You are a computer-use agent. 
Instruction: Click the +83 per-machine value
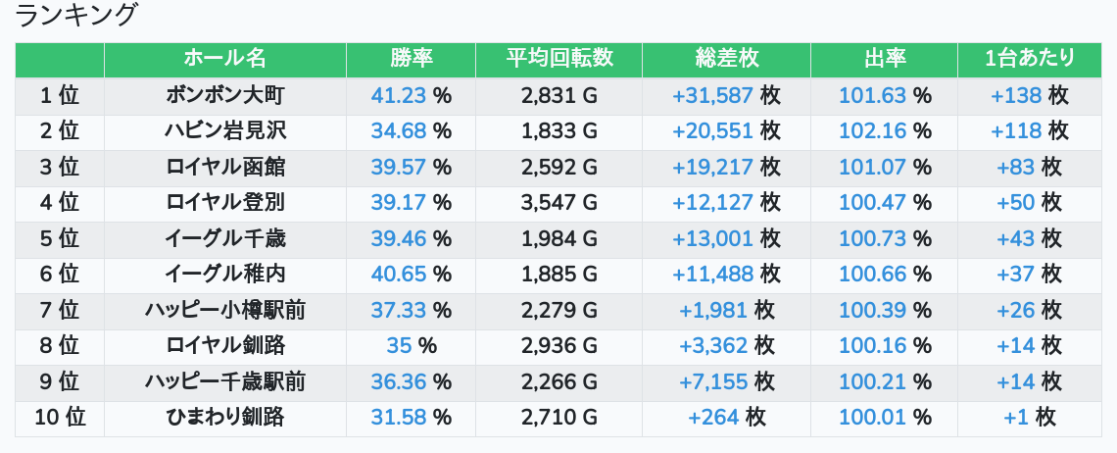point(1015,167)
